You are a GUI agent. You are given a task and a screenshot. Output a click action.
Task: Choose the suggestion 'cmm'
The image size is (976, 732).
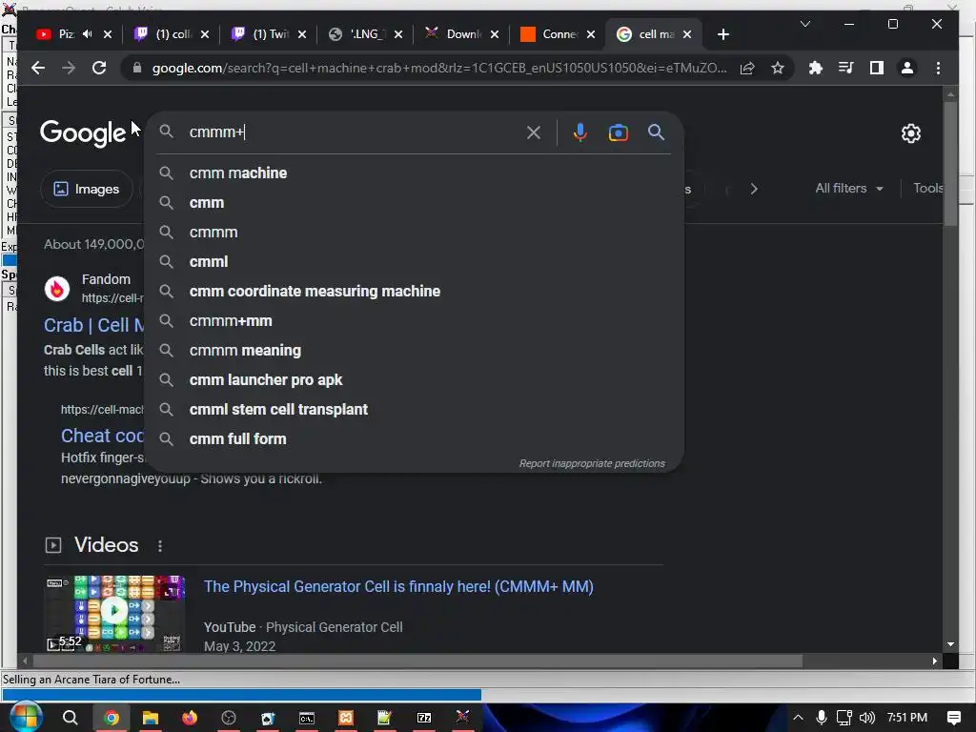tap(414, 203)
